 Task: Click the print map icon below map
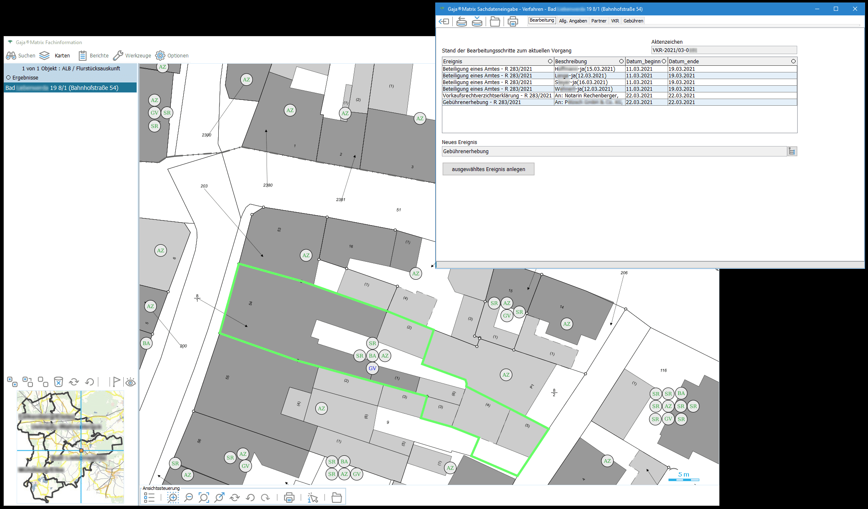pyautogui.click(x=289, y=497)
